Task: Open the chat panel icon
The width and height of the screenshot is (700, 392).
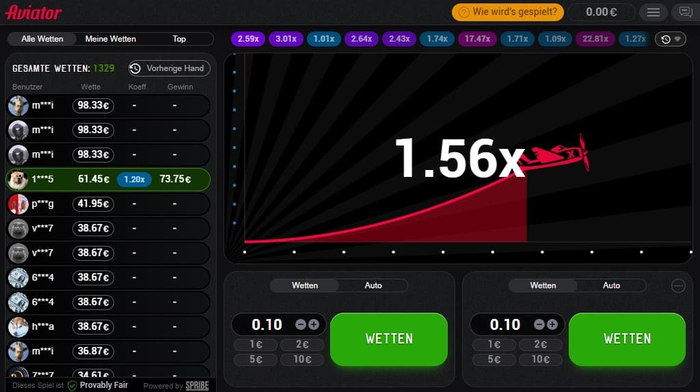Action: click(x=684, y=12)
